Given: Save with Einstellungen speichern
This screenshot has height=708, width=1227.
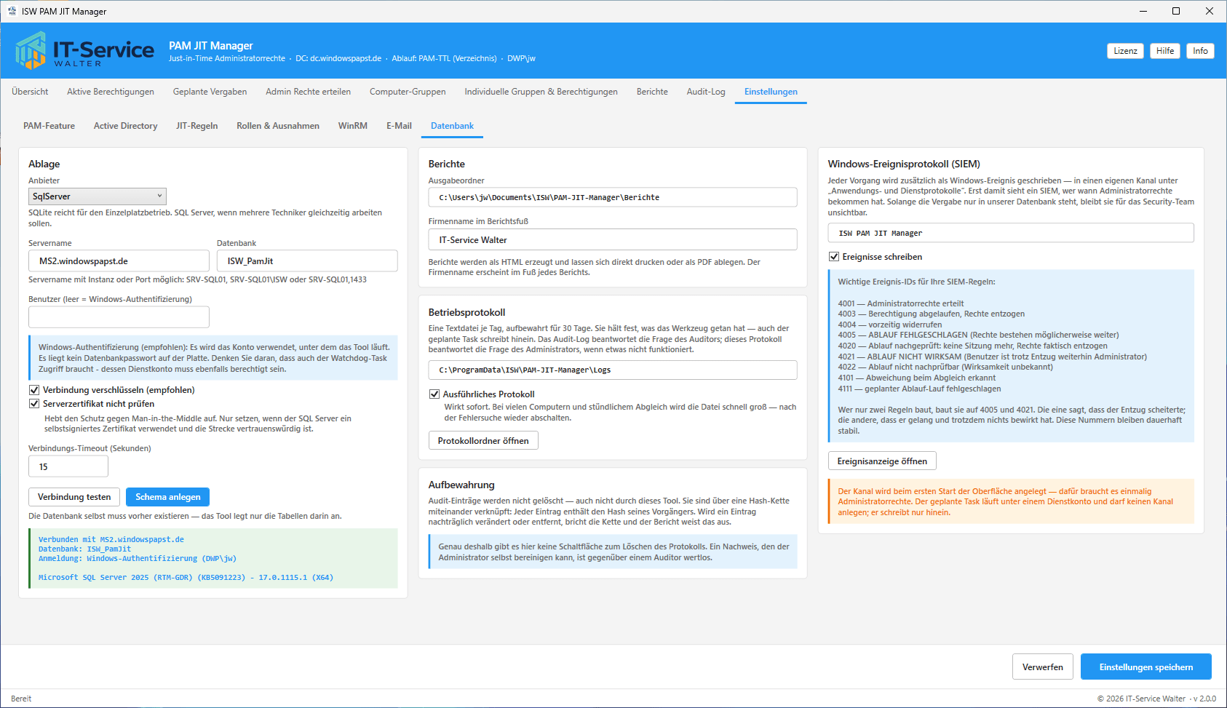Looking at the screenshot, I should click(x=1145, y=667).
